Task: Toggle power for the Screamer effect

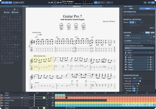Action: click(x=150, y=60)
